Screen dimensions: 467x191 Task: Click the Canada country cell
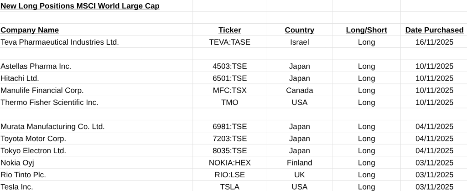299,90
